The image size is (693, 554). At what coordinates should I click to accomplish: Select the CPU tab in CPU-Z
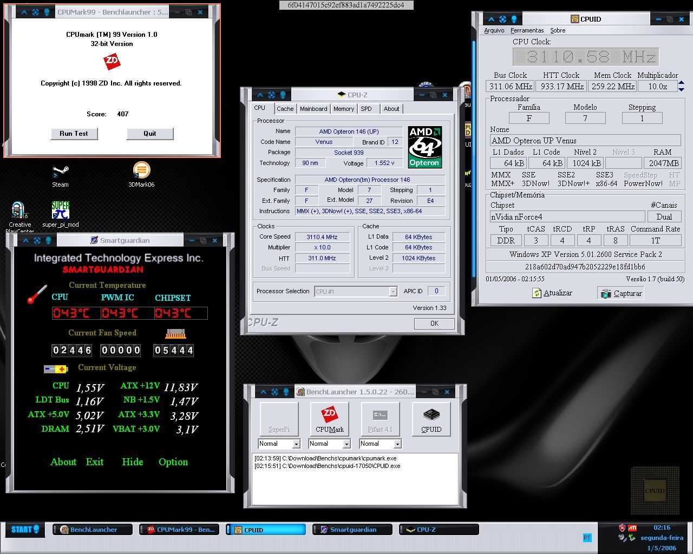(x=260, y=108)
